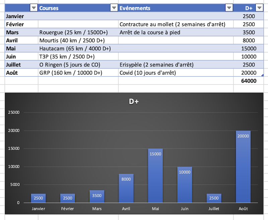This screenshot has height=220, width=268.
Task: Select the Courses header cell
Action: click(x=74, y=8)
